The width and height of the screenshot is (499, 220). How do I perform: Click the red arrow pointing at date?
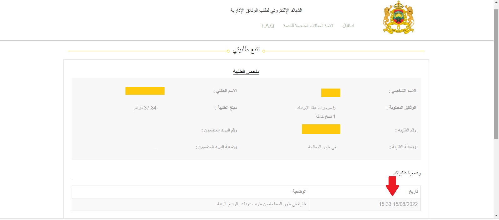392,186
